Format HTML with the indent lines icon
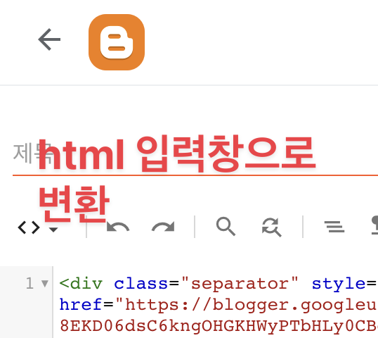This screenshot has width=378, height=338. click(334, 227)
